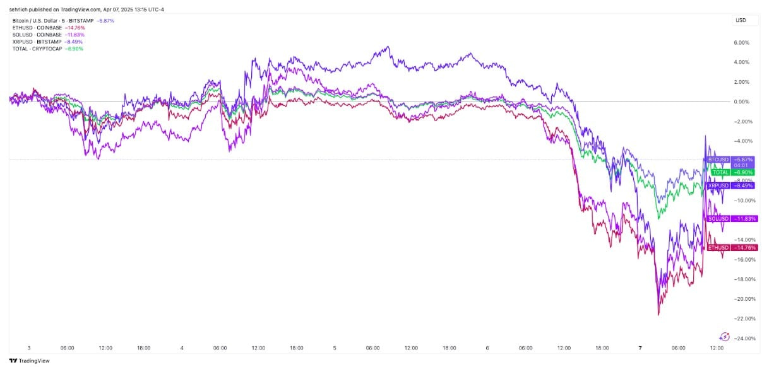Select the ETHUSD - COINBASE legend entry
Screen dimensions: 762x367
[x=37, y=28]
